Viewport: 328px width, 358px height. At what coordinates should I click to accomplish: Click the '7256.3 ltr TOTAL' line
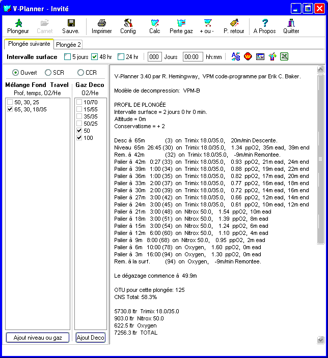pos(136,333)
